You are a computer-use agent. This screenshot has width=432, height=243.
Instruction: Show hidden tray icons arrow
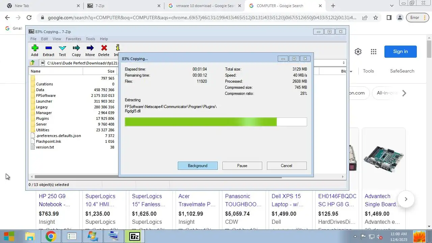pos(355,237)
